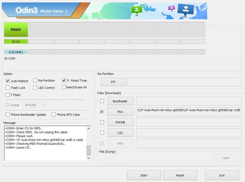Click log line 'Enter CS for MD5..'
This screenshot has width=245, height=182.
tap(29, 128)
